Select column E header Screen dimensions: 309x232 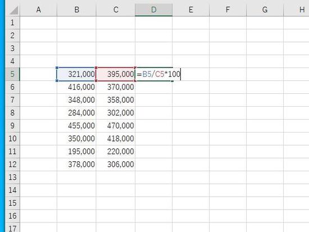coord(191,10)
